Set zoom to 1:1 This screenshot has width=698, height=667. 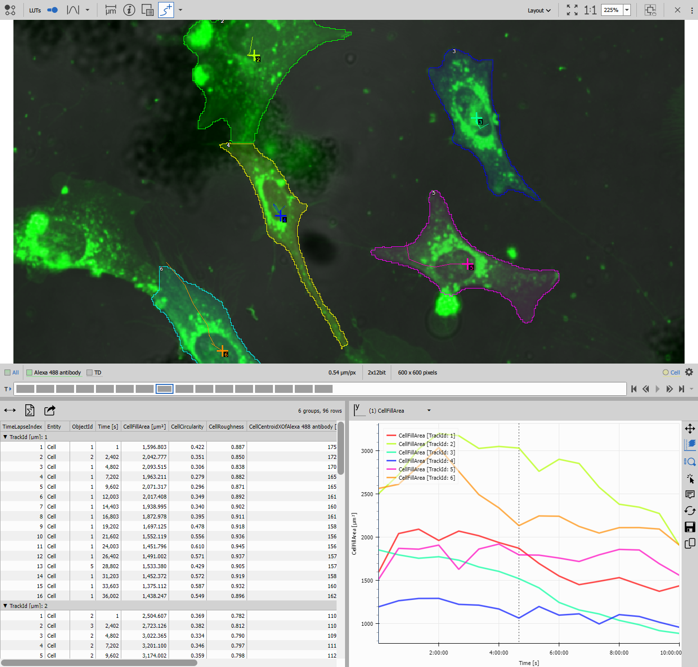pos(590,10)
